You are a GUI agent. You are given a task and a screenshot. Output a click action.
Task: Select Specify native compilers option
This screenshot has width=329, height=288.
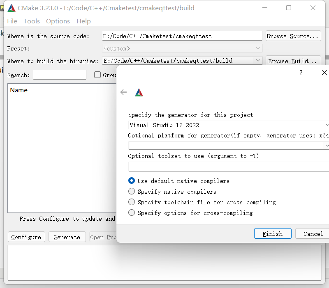[x=132, y=191]
